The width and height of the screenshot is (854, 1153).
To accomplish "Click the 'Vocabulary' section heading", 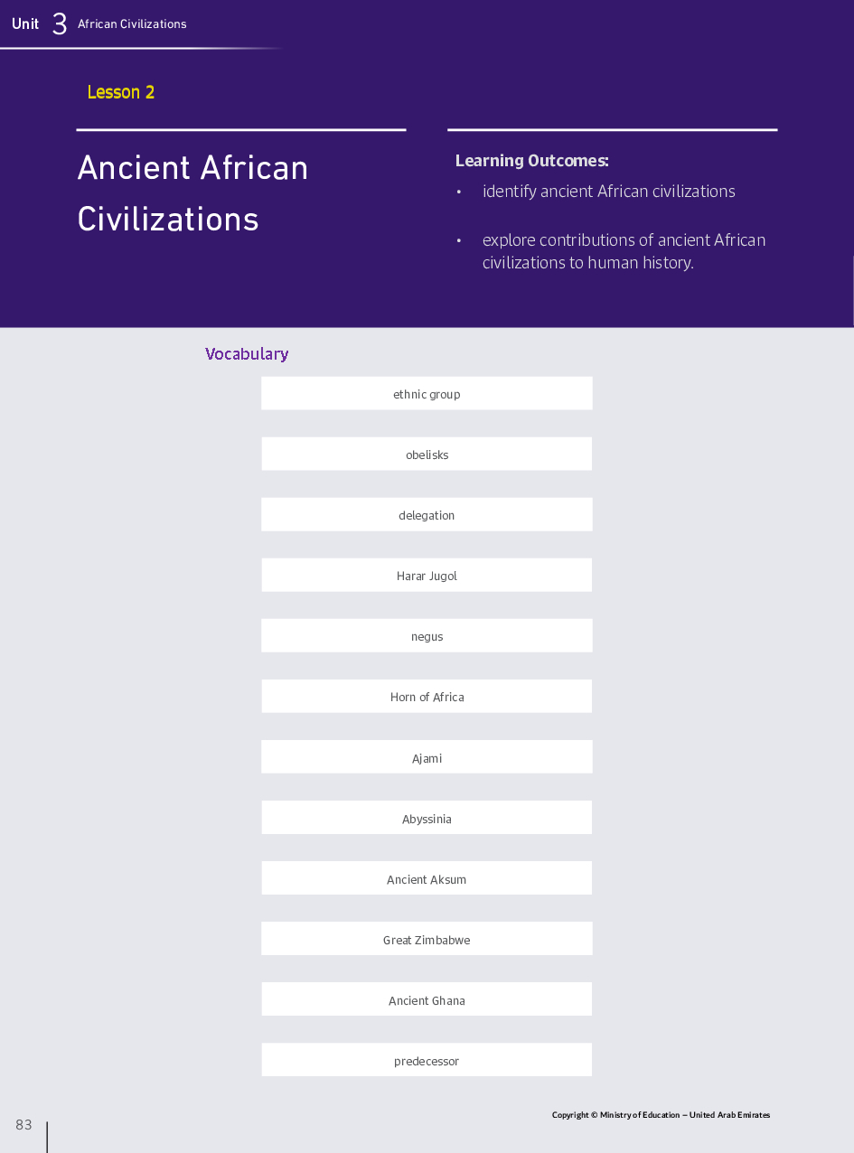I will [x=247, y=354].
